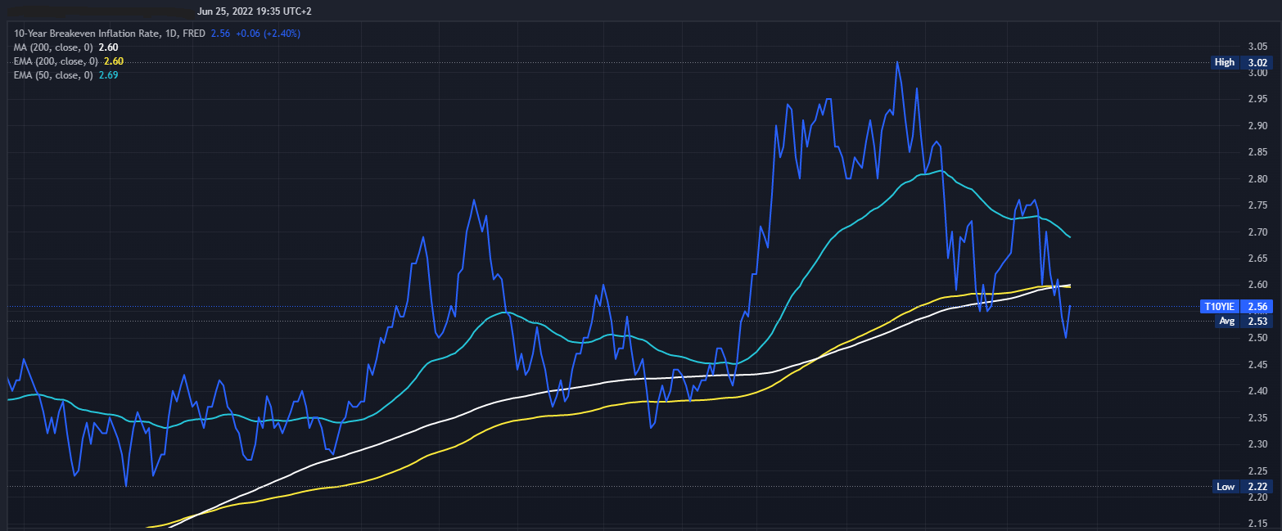Click the 2.80 value on price axis
Viewport: 1282px width, 531px height.
pos(1257,178)
